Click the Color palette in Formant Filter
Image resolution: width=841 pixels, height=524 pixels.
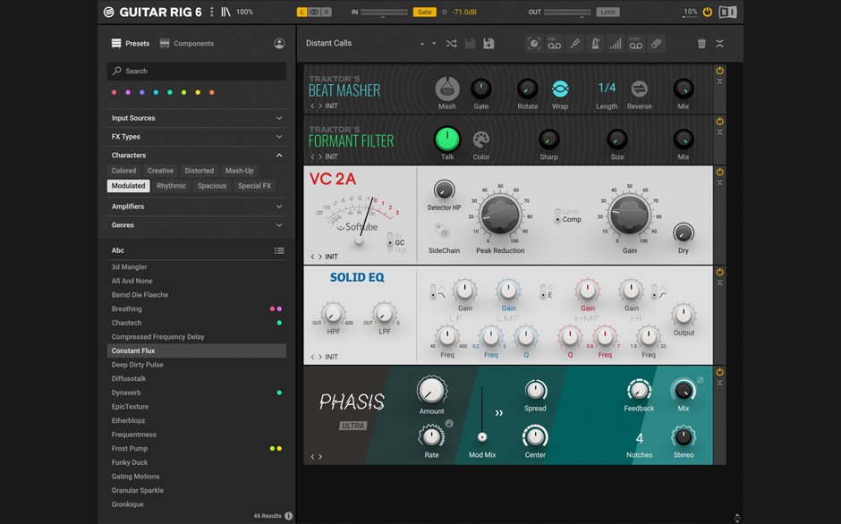(x=481, y=140)
